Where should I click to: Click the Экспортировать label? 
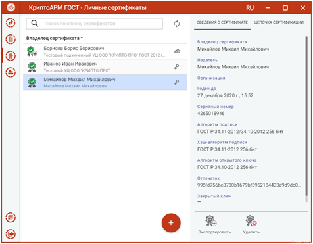(214, 232)
